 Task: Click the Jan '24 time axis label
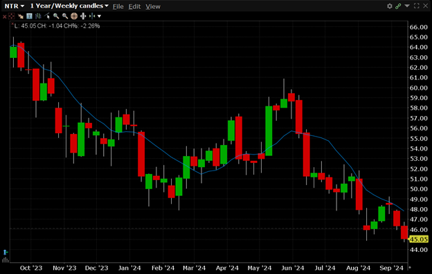(x=129, y=268)
